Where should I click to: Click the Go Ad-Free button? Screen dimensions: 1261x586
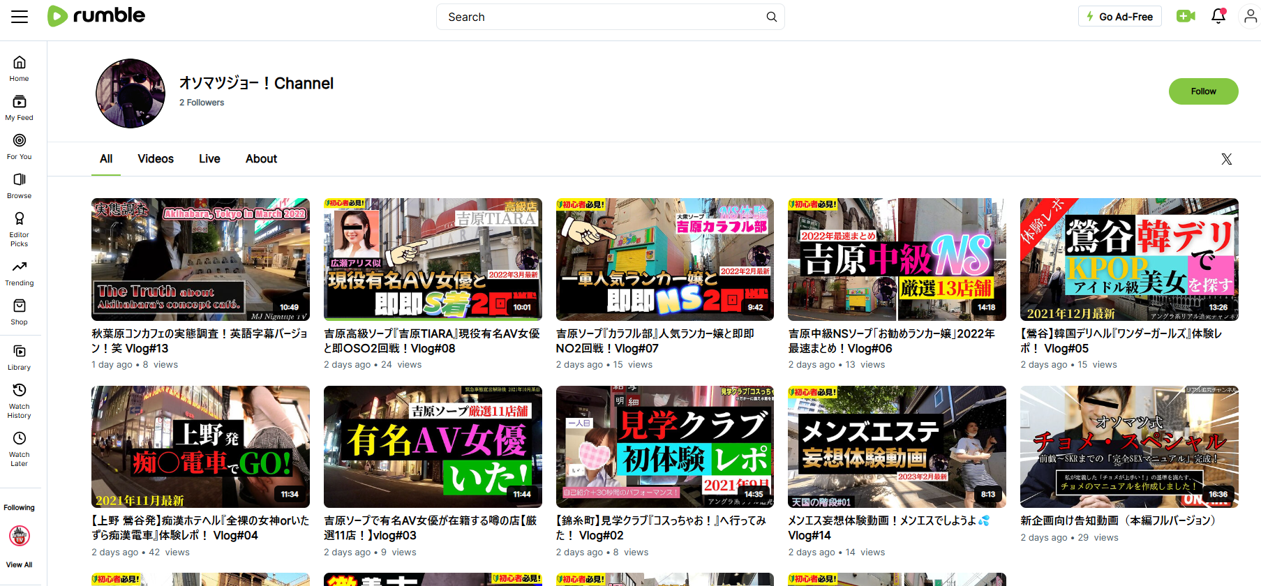(1119, 17)
